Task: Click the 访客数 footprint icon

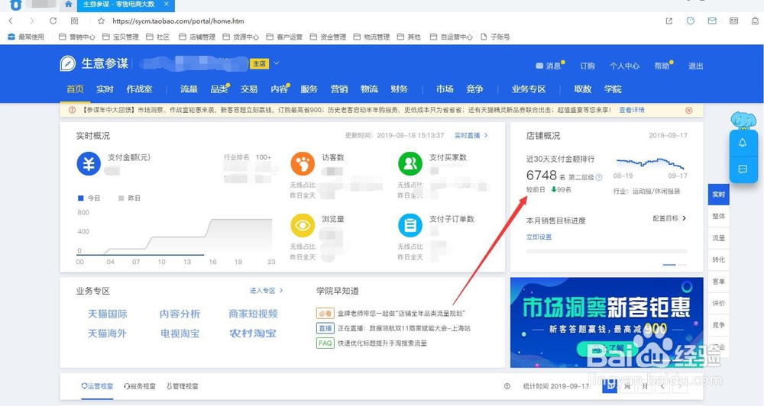Action: [303, 164]
